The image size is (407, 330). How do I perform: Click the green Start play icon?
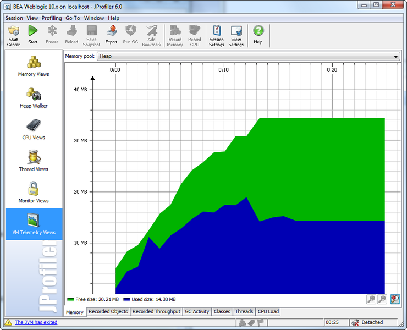click(x=32, y=31)
